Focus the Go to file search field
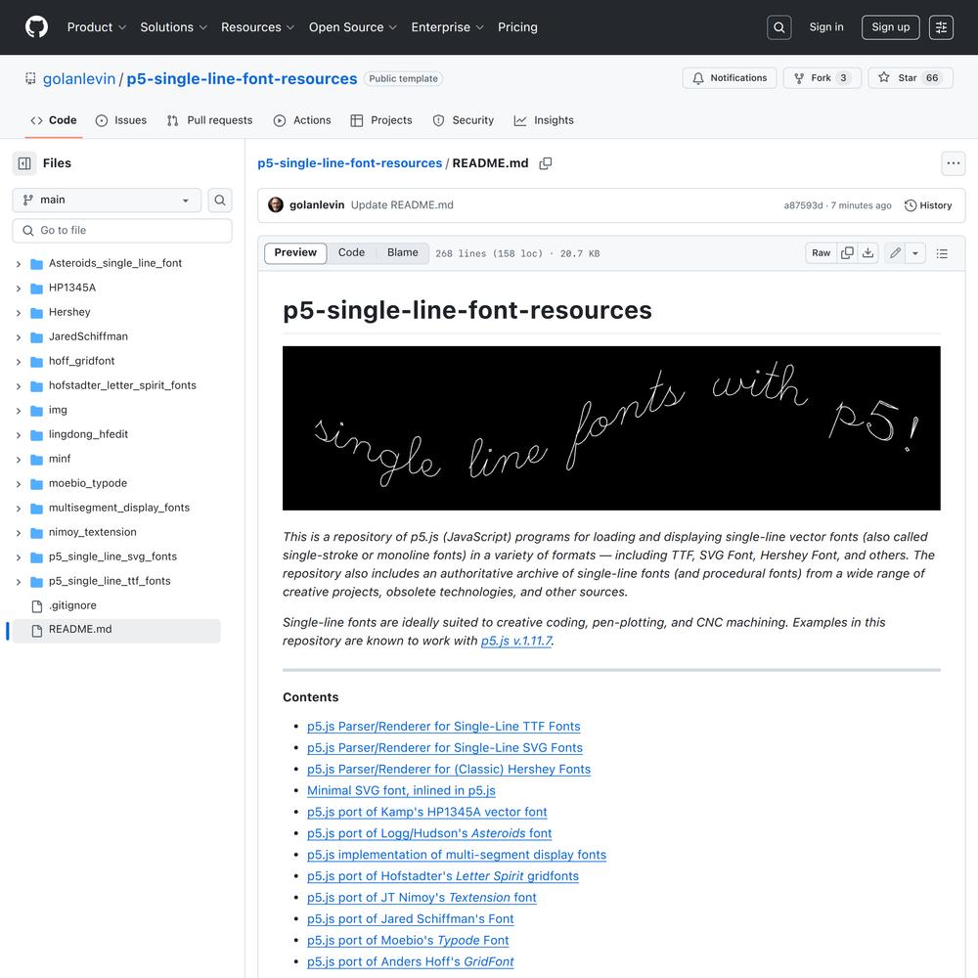 click(122, 231)
